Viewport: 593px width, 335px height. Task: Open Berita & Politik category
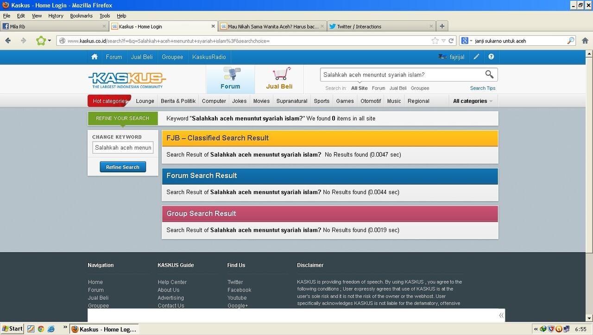coord(178,101)
